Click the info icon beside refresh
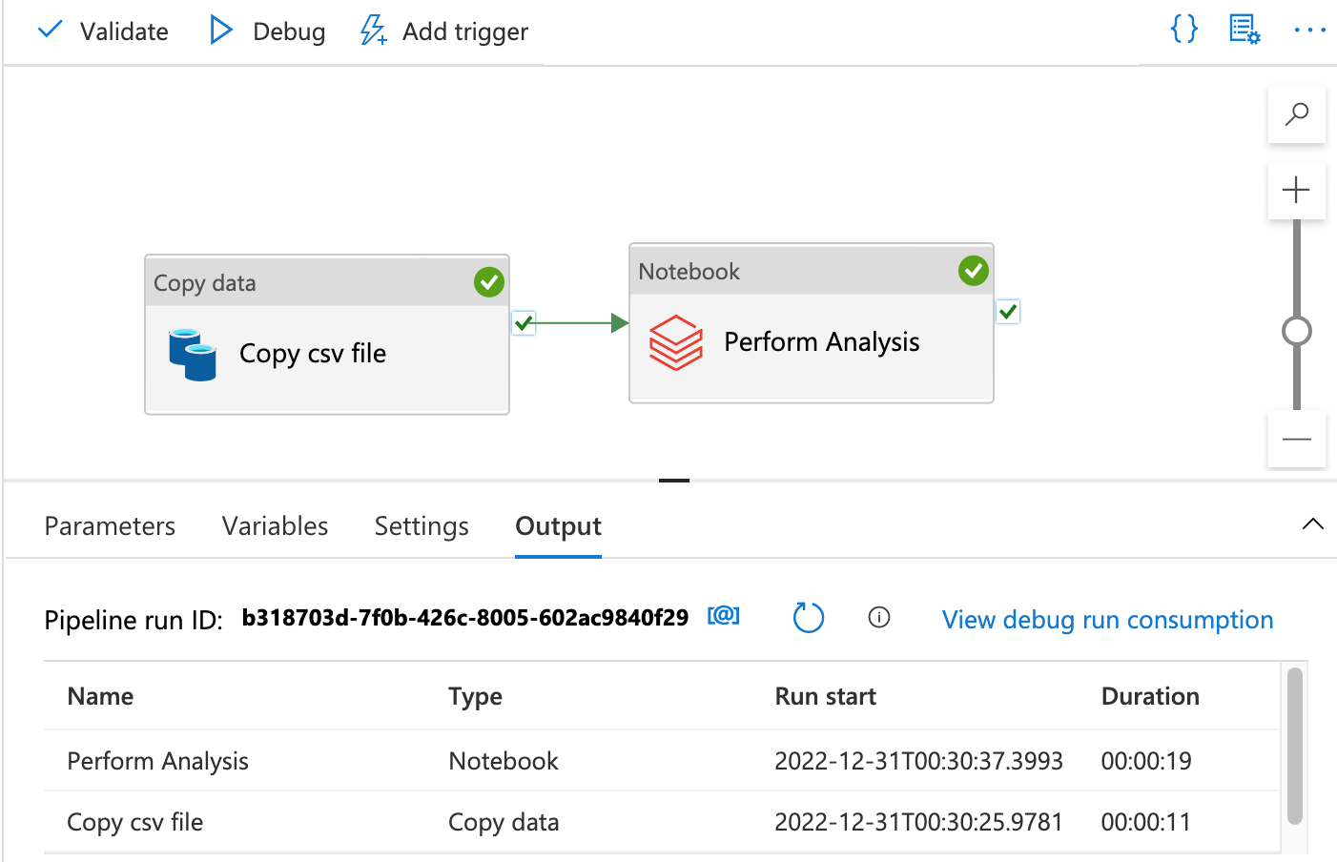Screen dimensions: 1337x862 click(x=879, y=618)
